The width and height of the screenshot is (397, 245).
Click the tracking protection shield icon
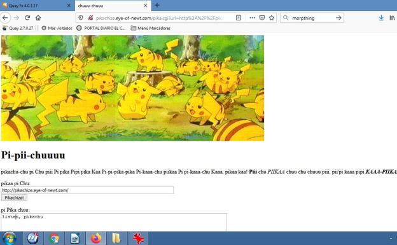point(81,18)
